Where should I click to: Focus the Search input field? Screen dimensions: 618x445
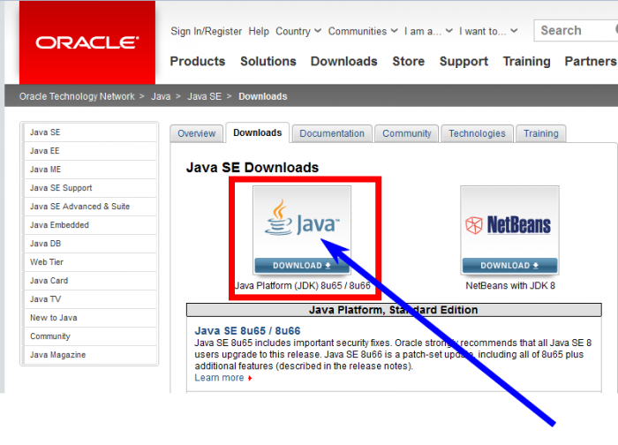[x=576, y=30]
